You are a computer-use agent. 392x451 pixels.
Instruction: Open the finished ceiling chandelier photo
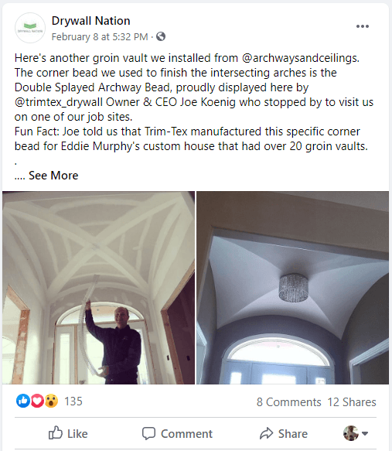click(x=292, y=288)
